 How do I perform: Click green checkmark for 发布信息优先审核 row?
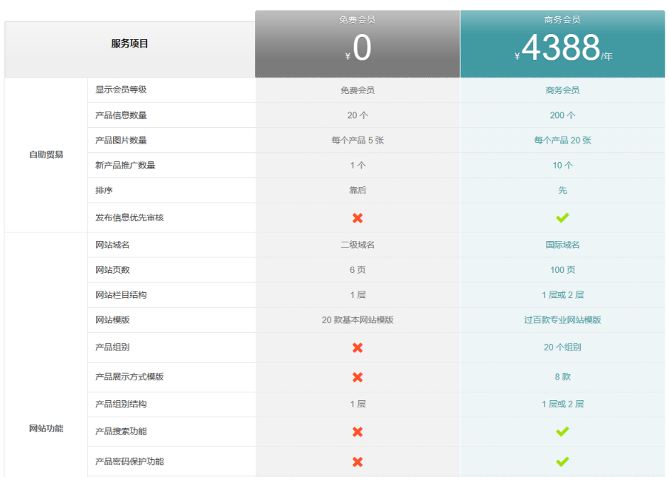562,218
